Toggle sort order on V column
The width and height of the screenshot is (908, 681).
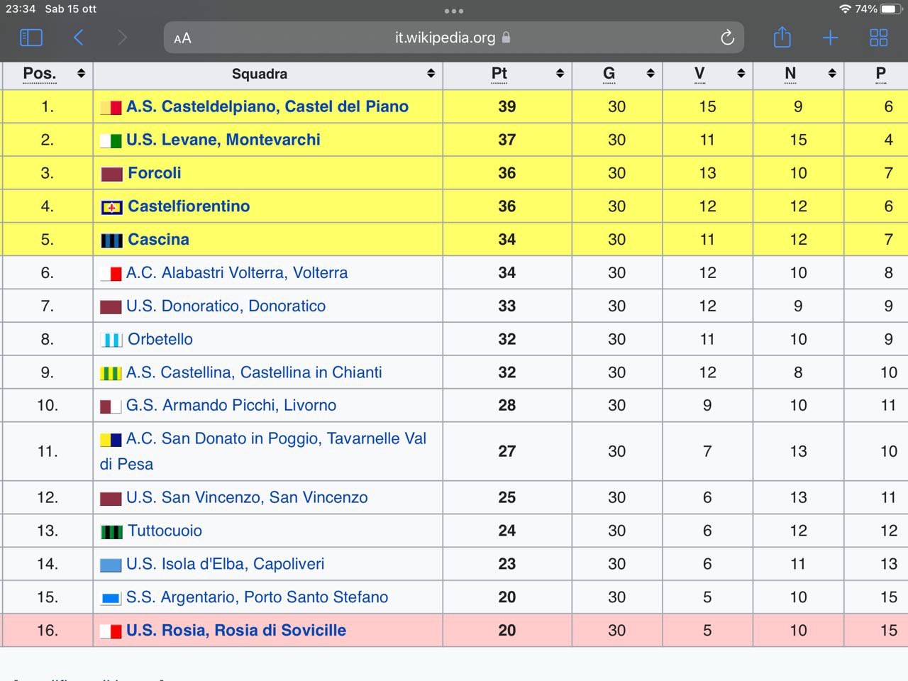(741, 74)
